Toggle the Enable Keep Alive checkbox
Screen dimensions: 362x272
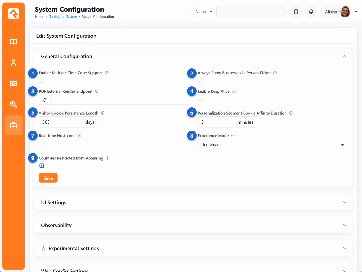pyautogui.click(x=201, y=98)
